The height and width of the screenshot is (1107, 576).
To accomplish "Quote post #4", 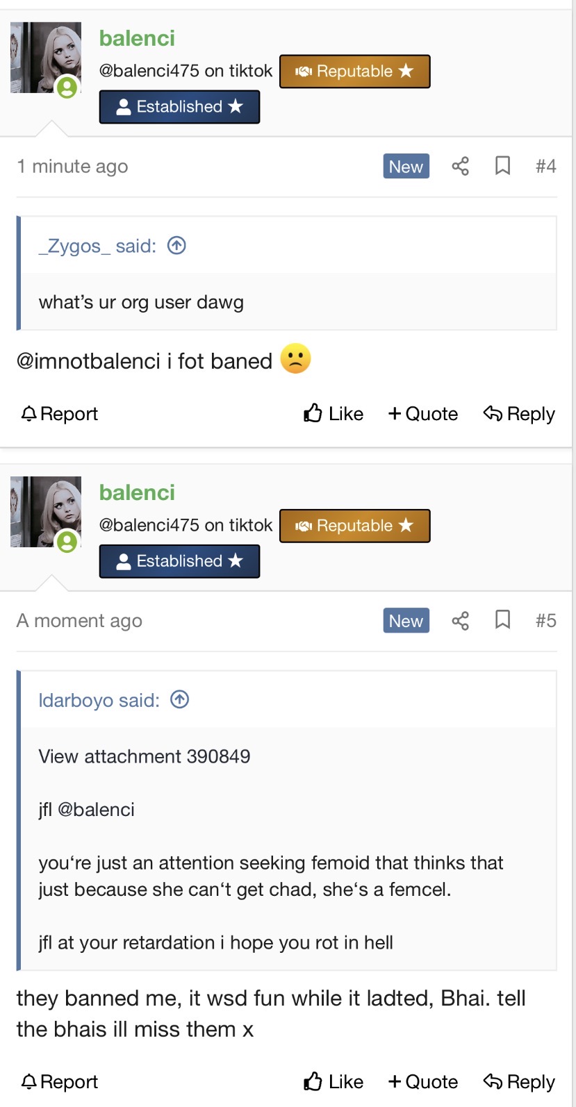I will click(x=423, y=414).
